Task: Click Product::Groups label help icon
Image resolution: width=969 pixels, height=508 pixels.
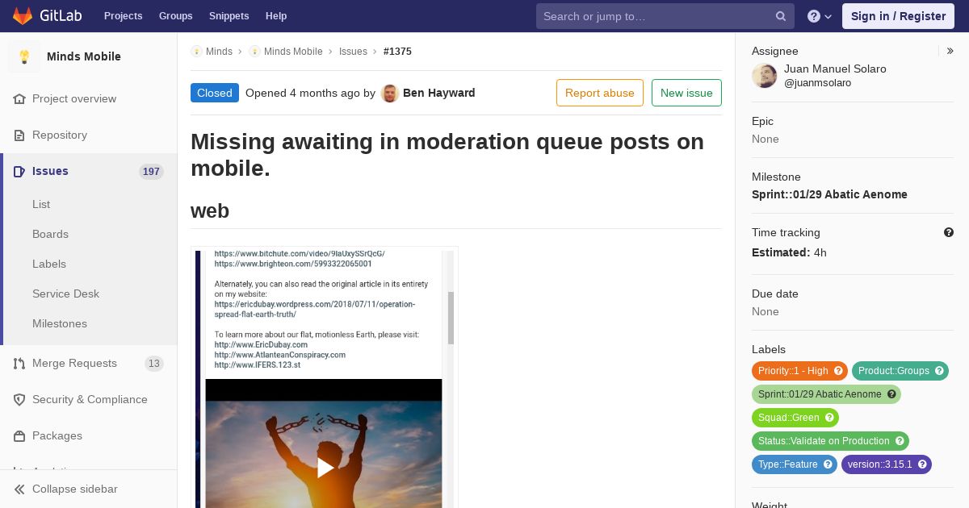Action: point(939,371)
